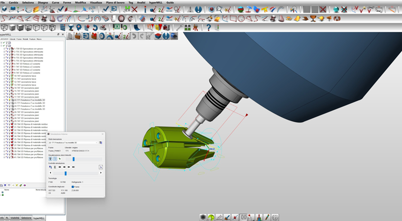
Task: Click the dark hexagon icon in bottom toolbar
Action: 203,217
